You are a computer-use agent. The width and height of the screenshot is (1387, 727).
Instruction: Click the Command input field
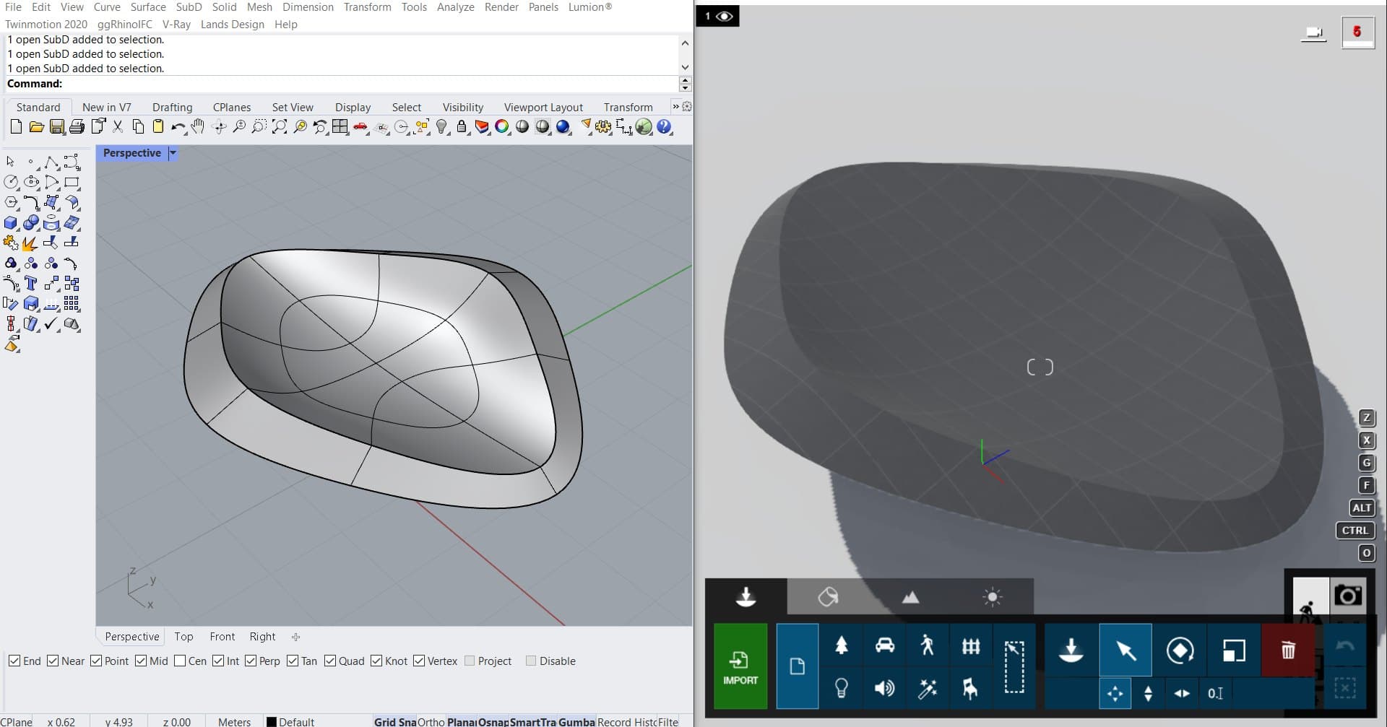coord(361,84)
